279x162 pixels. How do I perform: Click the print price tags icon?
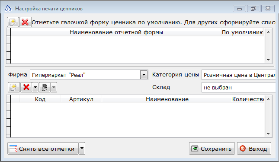click(x=45, y=87)
